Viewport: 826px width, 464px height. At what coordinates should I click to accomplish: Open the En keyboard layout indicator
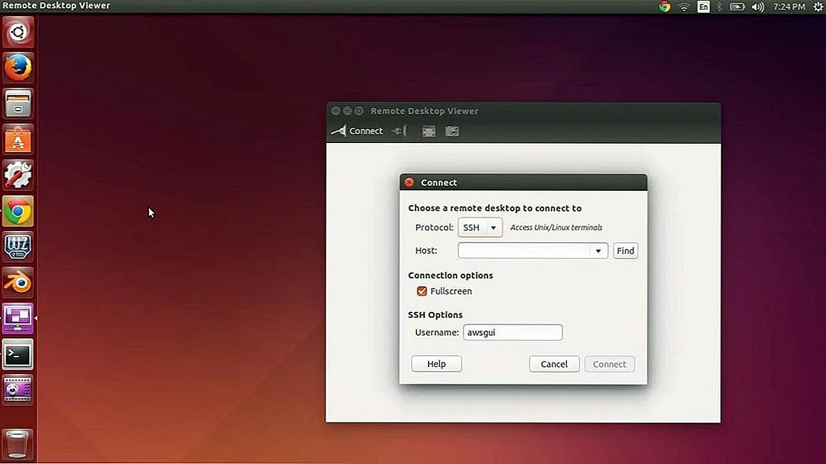tap(703, 6)
